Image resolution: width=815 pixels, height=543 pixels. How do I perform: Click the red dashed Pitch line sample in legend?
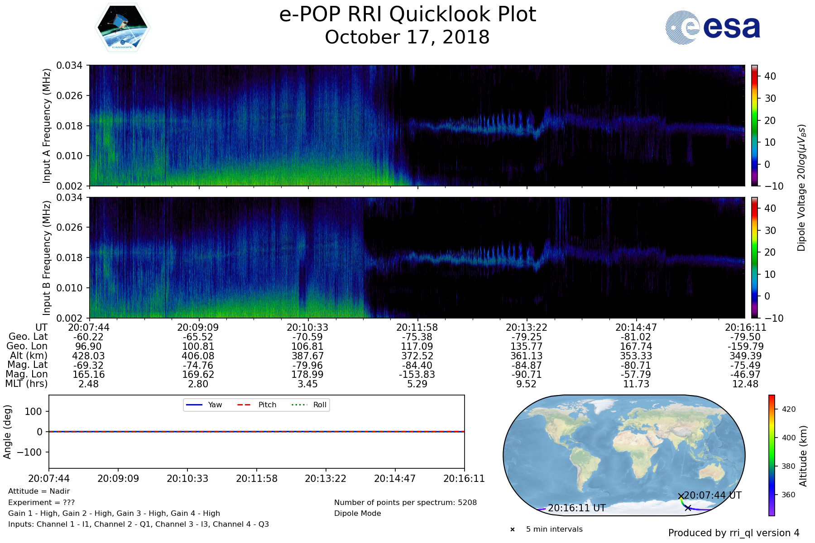tap(244, 405)
